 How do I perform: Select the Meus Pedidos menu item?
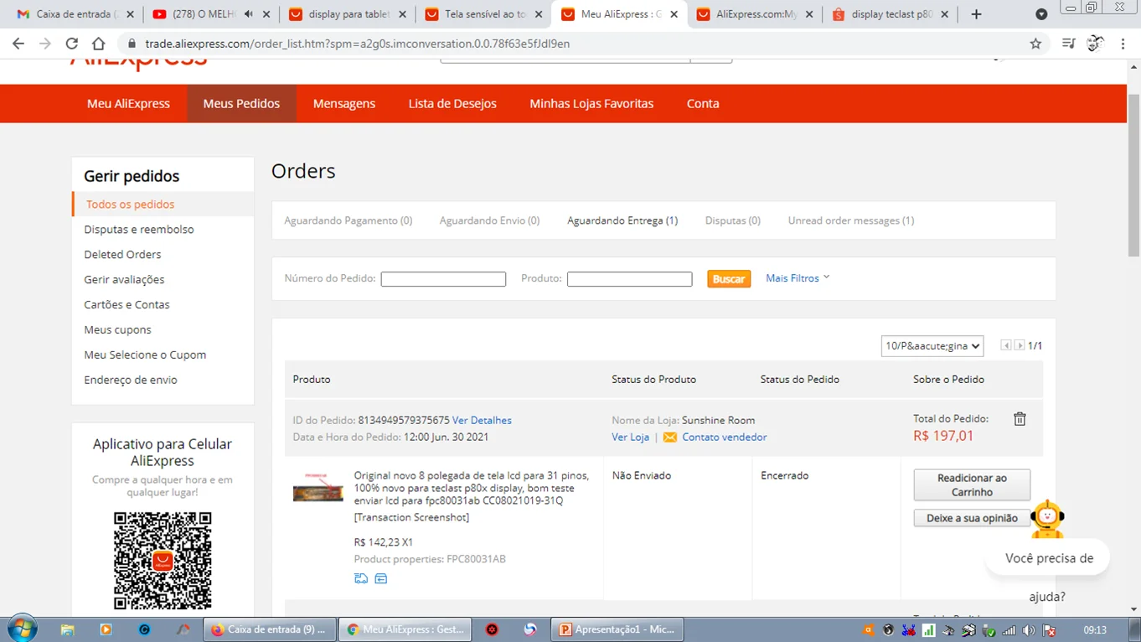click(x=241, y=104)
